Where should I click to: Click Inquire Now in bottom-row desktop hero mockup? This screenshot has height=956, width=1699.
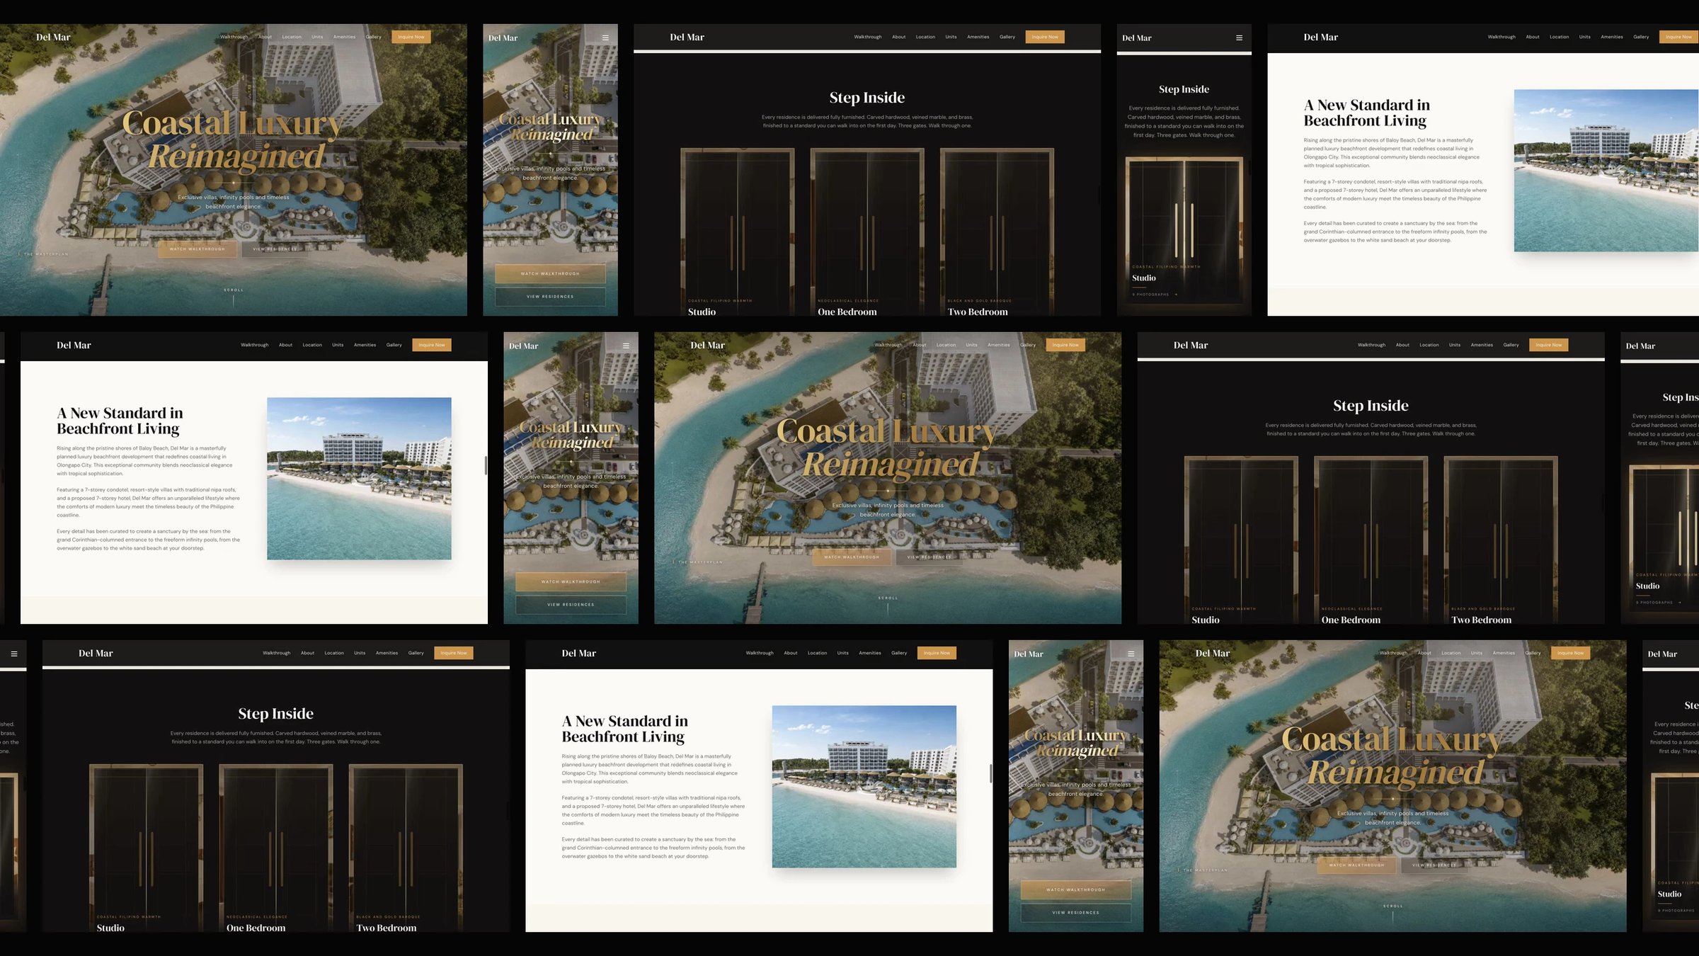[1570, 653]
